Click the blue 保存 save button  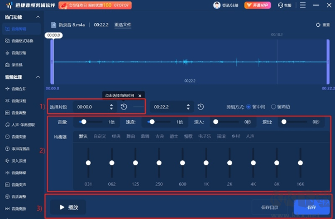(312, 207)
